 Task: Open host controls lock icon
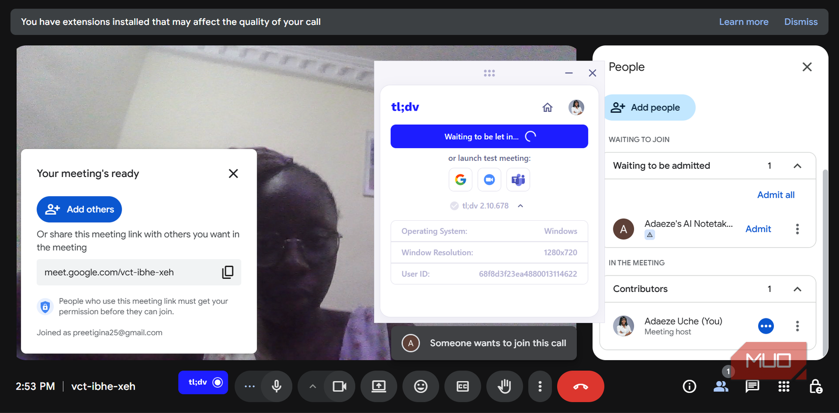tap(816, 387)
